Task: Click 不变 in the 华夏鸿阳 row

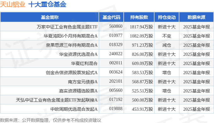Action: 167,36
